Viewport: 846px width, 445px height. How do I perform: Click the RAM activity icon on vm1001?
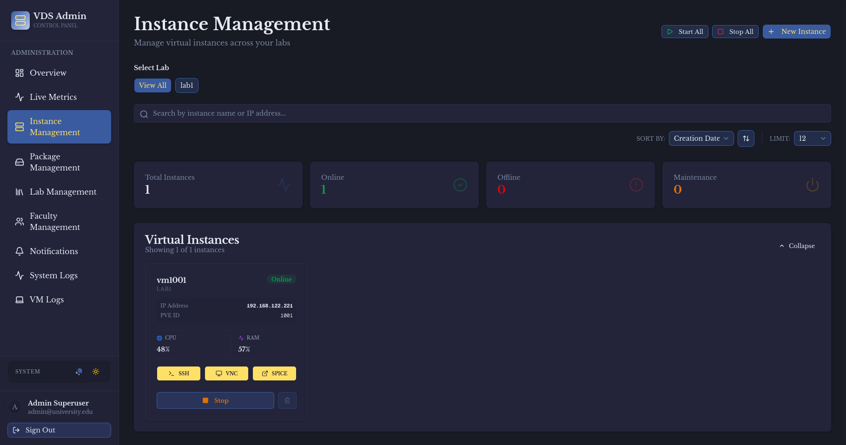[241, 338]
